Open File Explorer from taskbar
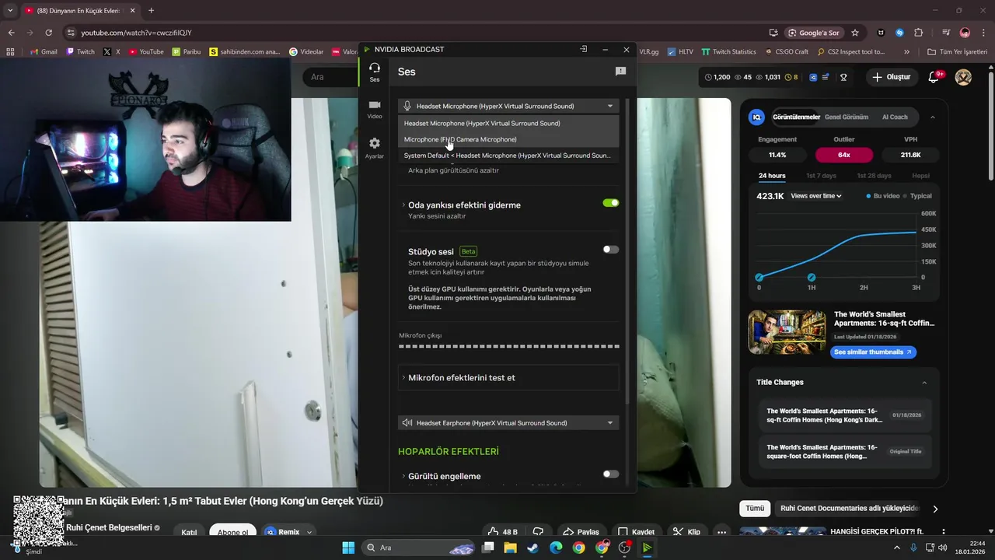The height and width of the screenshot is (560, 995). (x=511, y=548)
